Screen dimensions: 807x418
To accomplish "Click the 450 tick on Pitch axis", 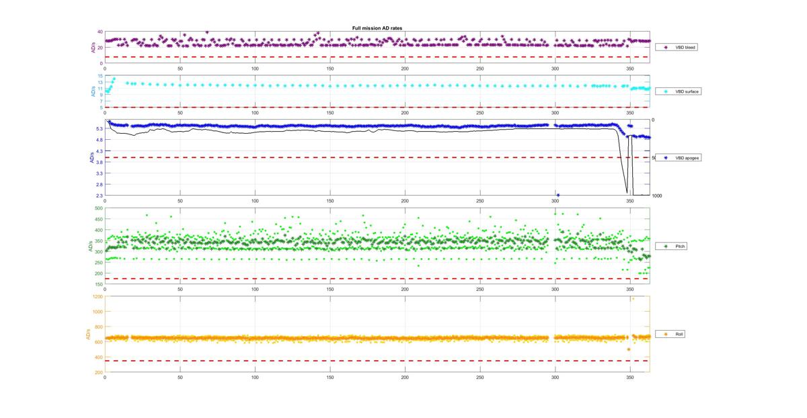I will coord(99,220).
